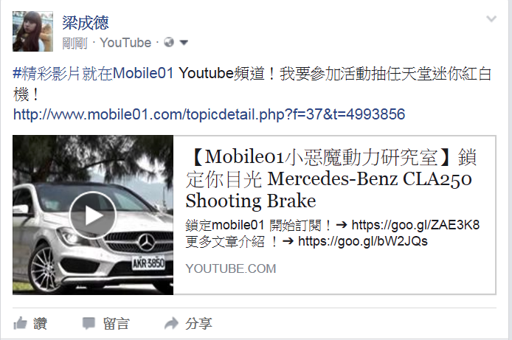
Task: Select the comment speech bubble icon
Action: pyautogui.click(x=89, y=323)
